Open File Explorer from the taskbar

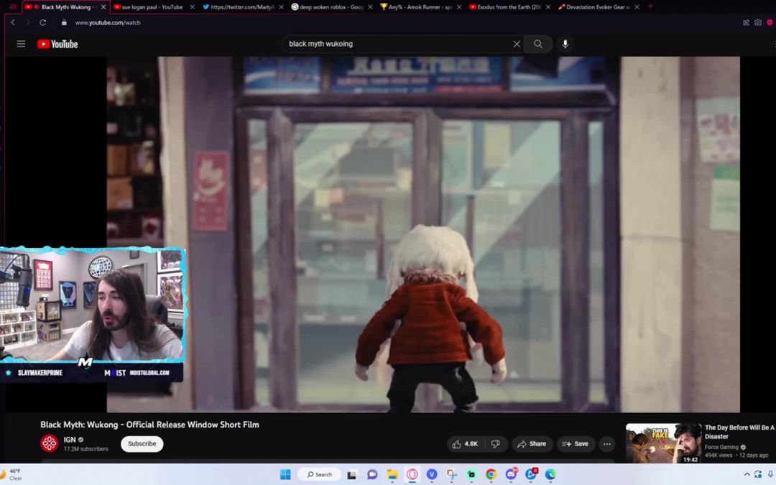392,475
